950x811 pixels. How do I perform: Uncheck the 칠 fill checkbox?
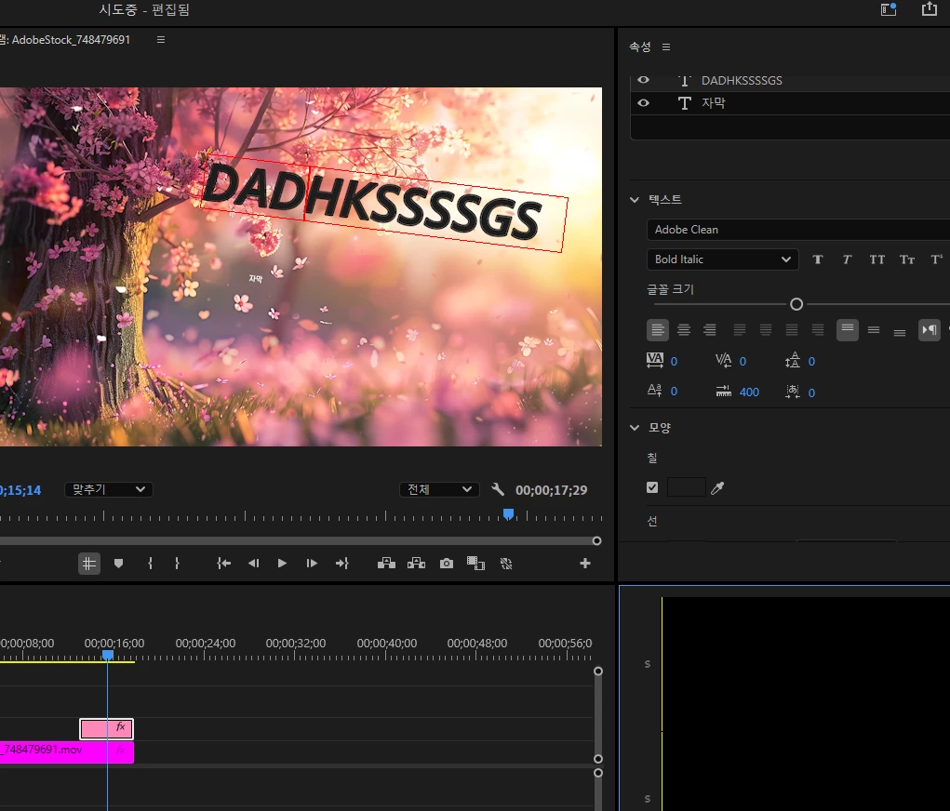(x=652, y=487)
